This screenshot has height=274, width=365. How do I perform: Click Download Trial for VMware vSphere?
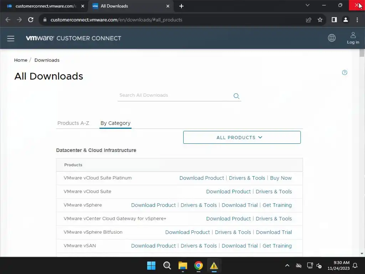pyautogui.click(x=240, y=205)
